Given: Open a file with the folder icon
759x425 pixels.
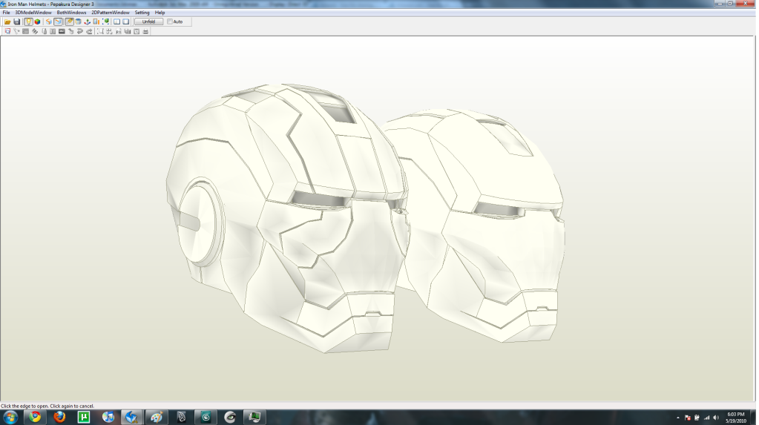Looking at the screenshot, I should click(x=7, y=22).
